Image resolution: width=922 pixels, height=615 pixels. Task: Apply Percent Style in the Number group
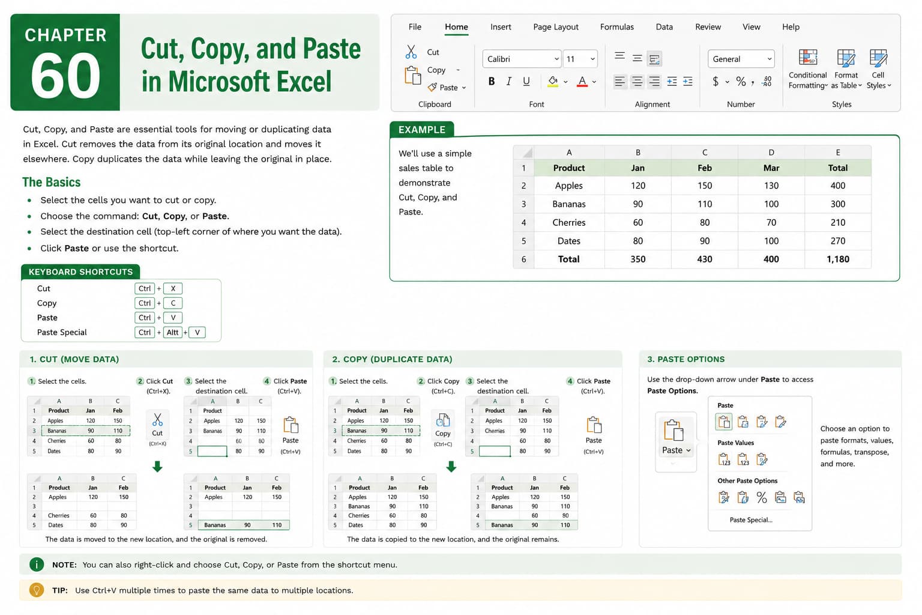click(741, 81)
